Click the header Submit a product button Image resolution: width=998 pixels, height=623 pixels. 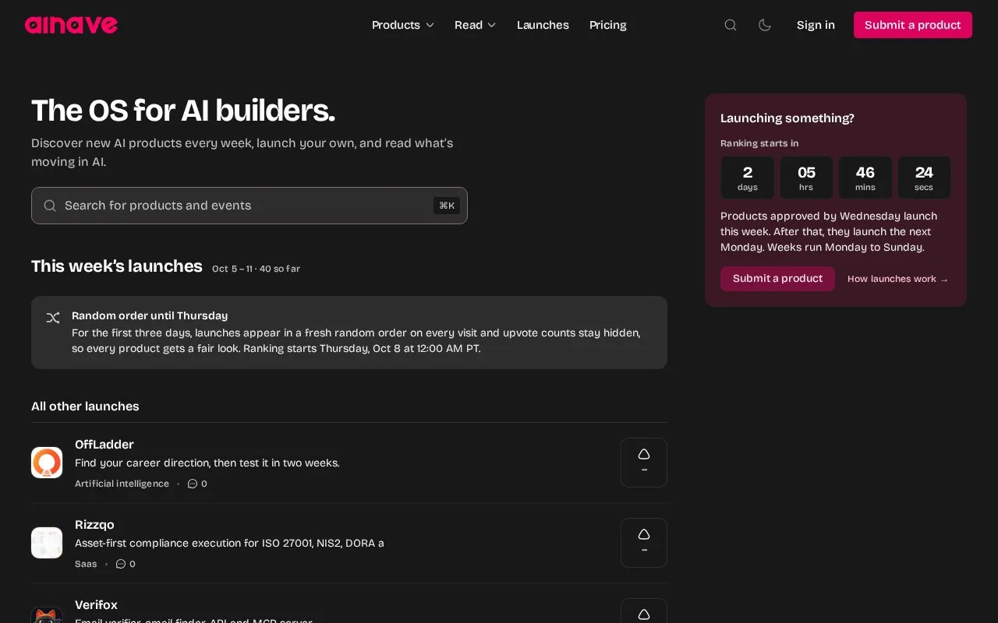(x=913, y=25)
